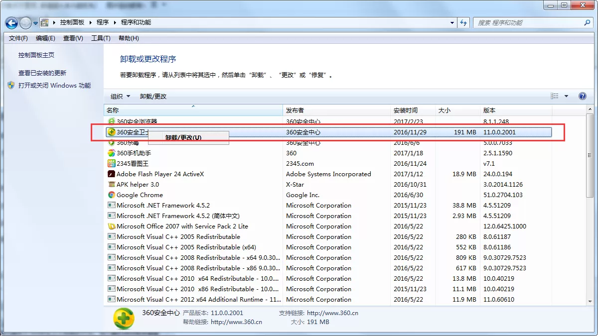Click the 18.9 MB size cell

464,174
